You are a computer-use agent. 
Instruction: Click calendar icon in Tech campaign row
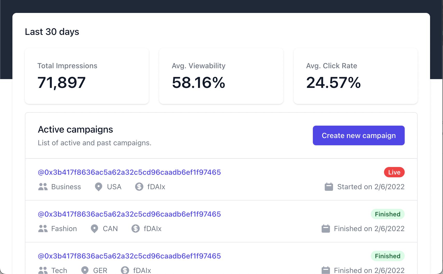point(326,270)
